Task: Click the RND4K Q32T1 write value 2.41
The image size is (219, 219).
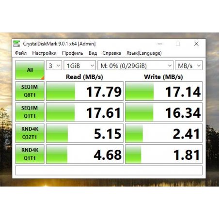Action: 164,133
